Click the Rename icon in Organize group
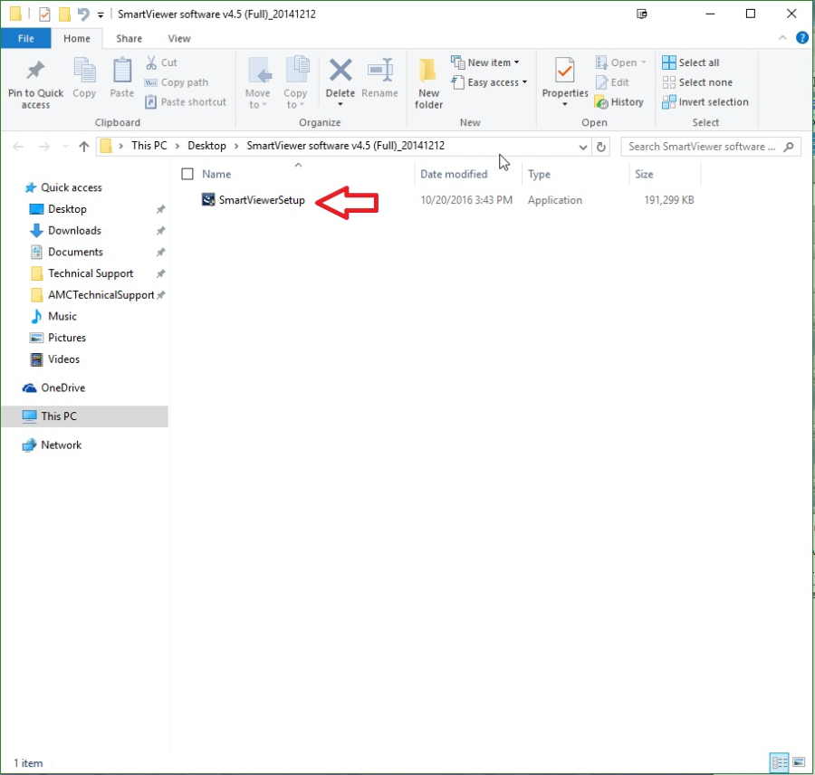This screenshot has width=815, height=775. coord(380,71)
